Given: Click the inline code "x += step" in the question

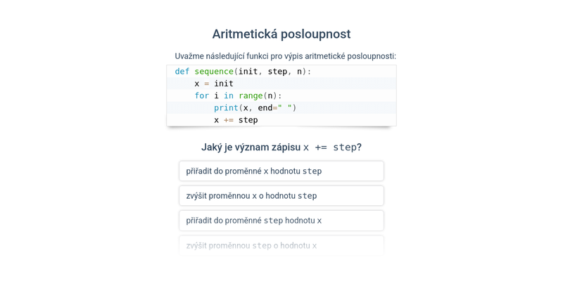Looking at the screenshot, I should [329, 147].
